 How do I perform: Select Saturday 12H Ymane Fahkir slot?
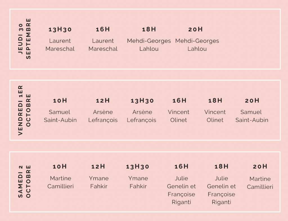tap(99, 176)
